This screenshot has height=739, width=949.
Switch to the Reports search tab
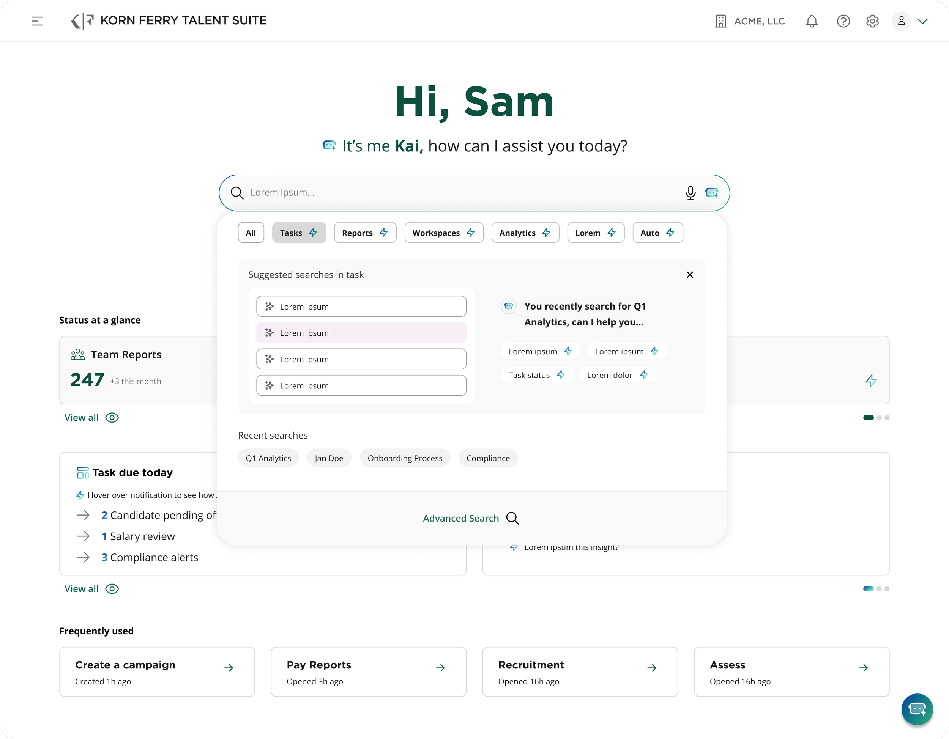(364, 232)
